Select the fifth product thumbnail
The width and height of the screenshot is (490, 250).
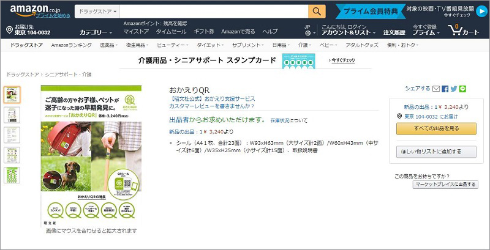pos(12,175)
